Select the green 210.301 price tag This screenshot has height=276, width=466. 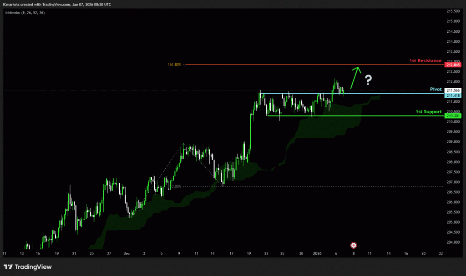pyautogui.click(x=454, y=116)
